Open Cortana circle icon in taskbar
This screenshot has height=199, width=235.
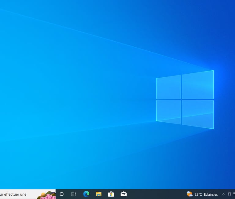[62, 194]
